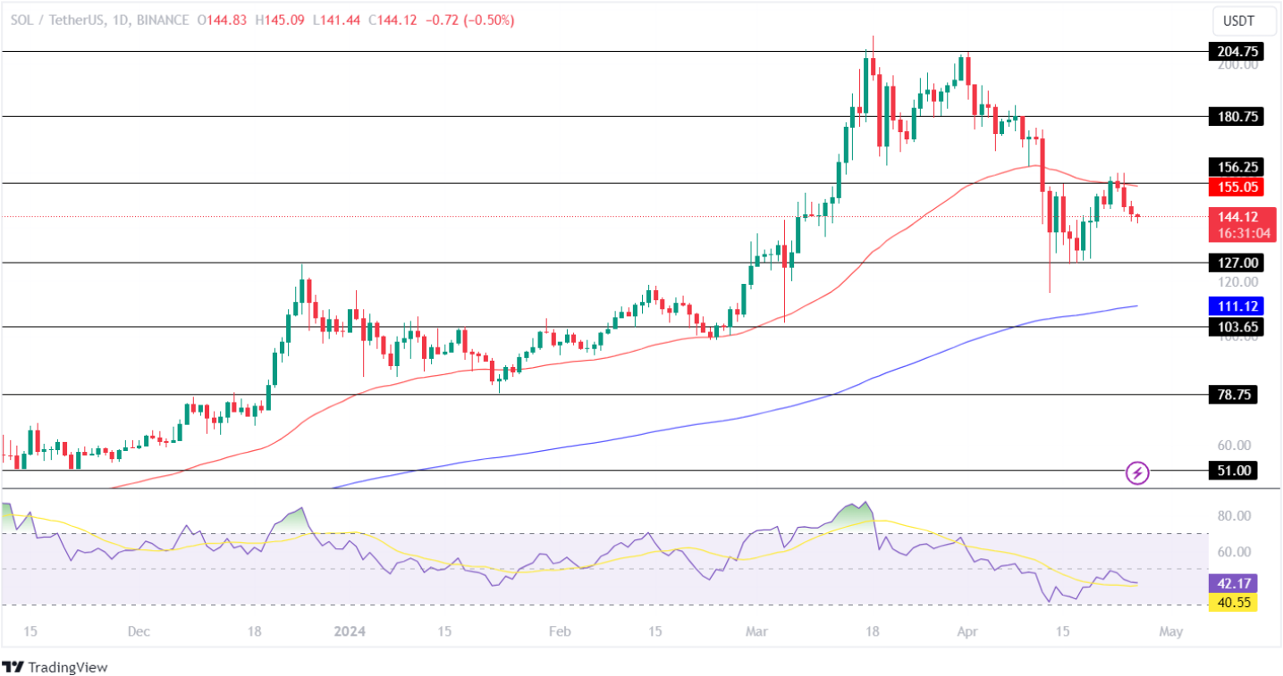1283x676 pixels.
Task: Click the yellow 40.55 RSI average label
Action: pos(1233,602)
